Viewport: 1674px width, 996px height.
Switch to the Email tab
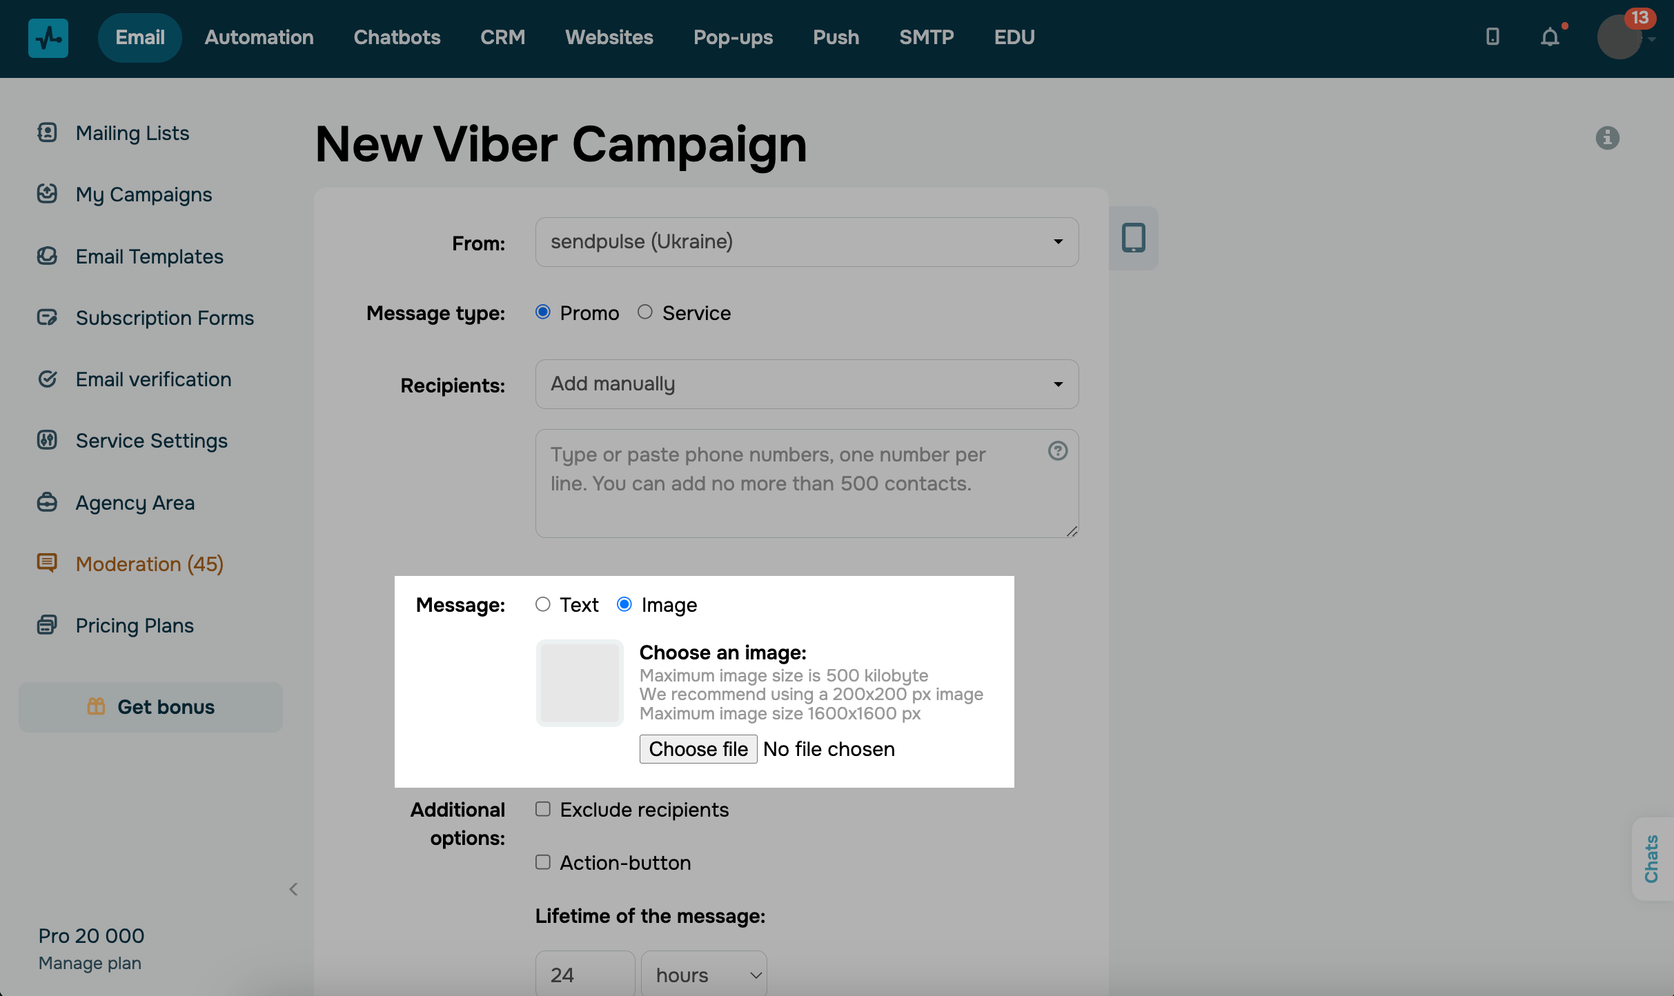[x=140, y=37]
